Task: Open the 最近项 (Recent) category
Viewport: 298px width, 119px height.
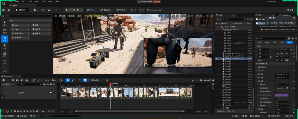Action: coord(5,31)
